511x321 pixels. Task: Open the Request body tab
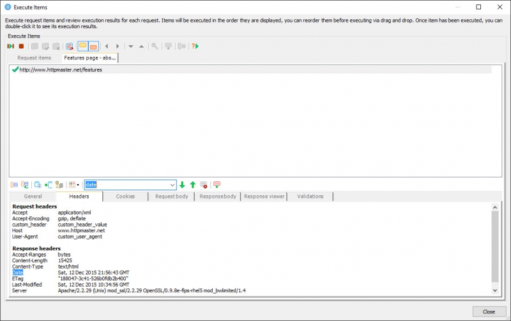171,197
